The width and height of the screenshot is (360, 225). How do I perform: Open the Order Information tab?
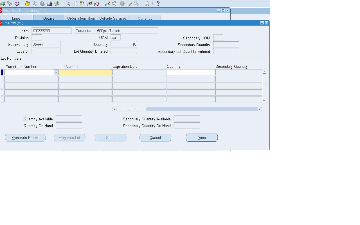coord(81,18)
